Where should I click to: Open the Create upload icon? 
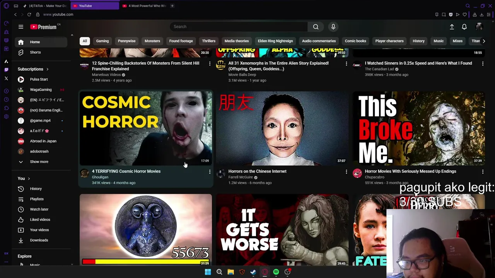452,27
